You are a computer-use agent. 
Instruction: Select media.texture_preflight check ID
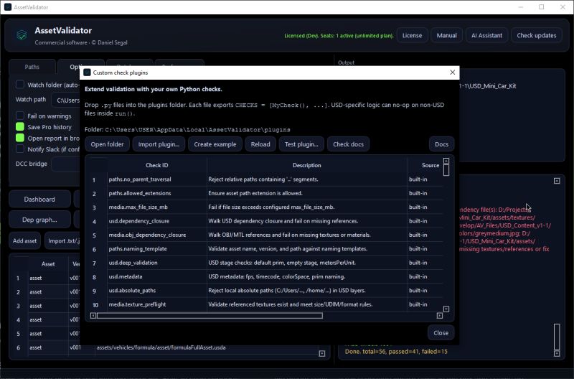point(137,304)
